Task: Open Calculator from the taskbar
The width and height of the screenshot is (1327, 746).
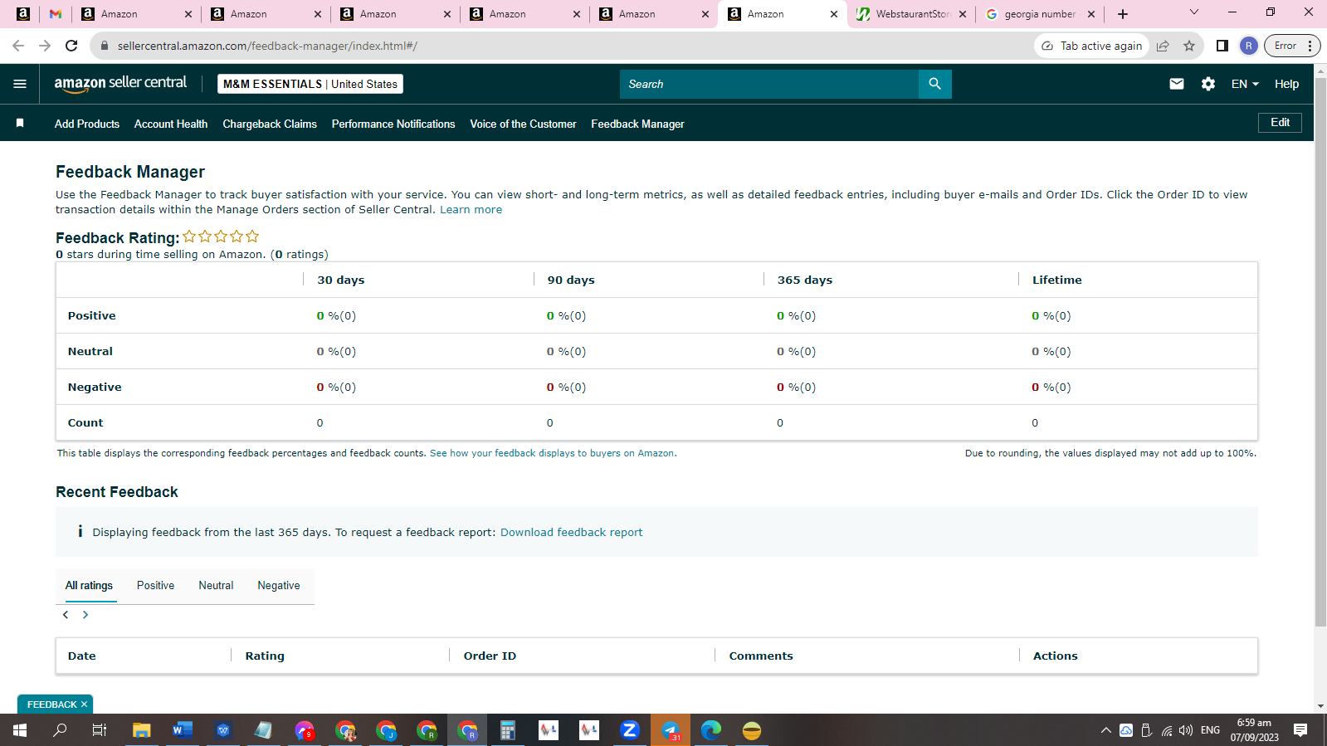Action: [508, 730]
